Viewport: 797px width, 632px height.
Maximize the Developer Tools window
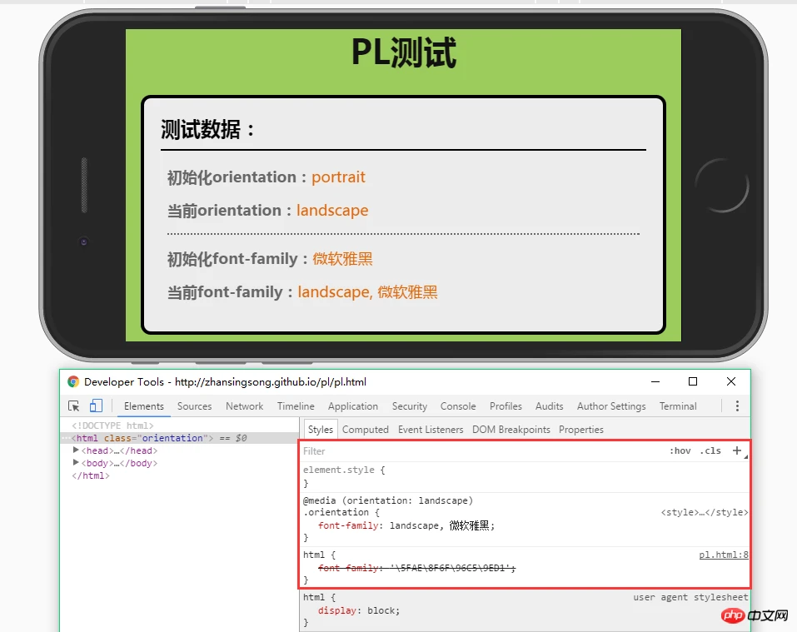(693, 381)
